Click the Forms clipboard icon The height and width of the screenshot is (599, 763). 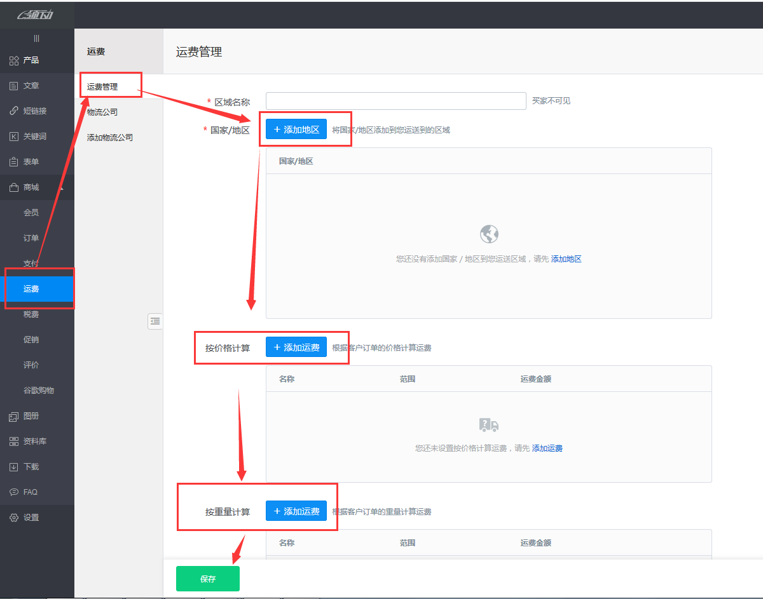pos(14,162)
